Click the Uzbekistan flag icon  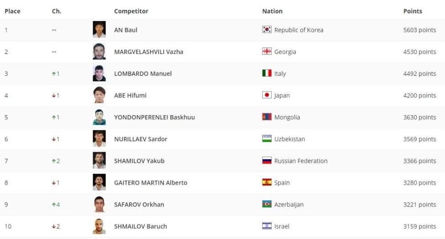tap(267, 138)
